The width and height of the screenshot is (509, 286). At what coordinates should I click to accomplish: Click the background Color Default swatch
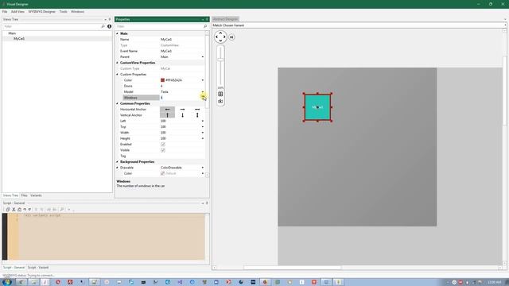(162, 173)
